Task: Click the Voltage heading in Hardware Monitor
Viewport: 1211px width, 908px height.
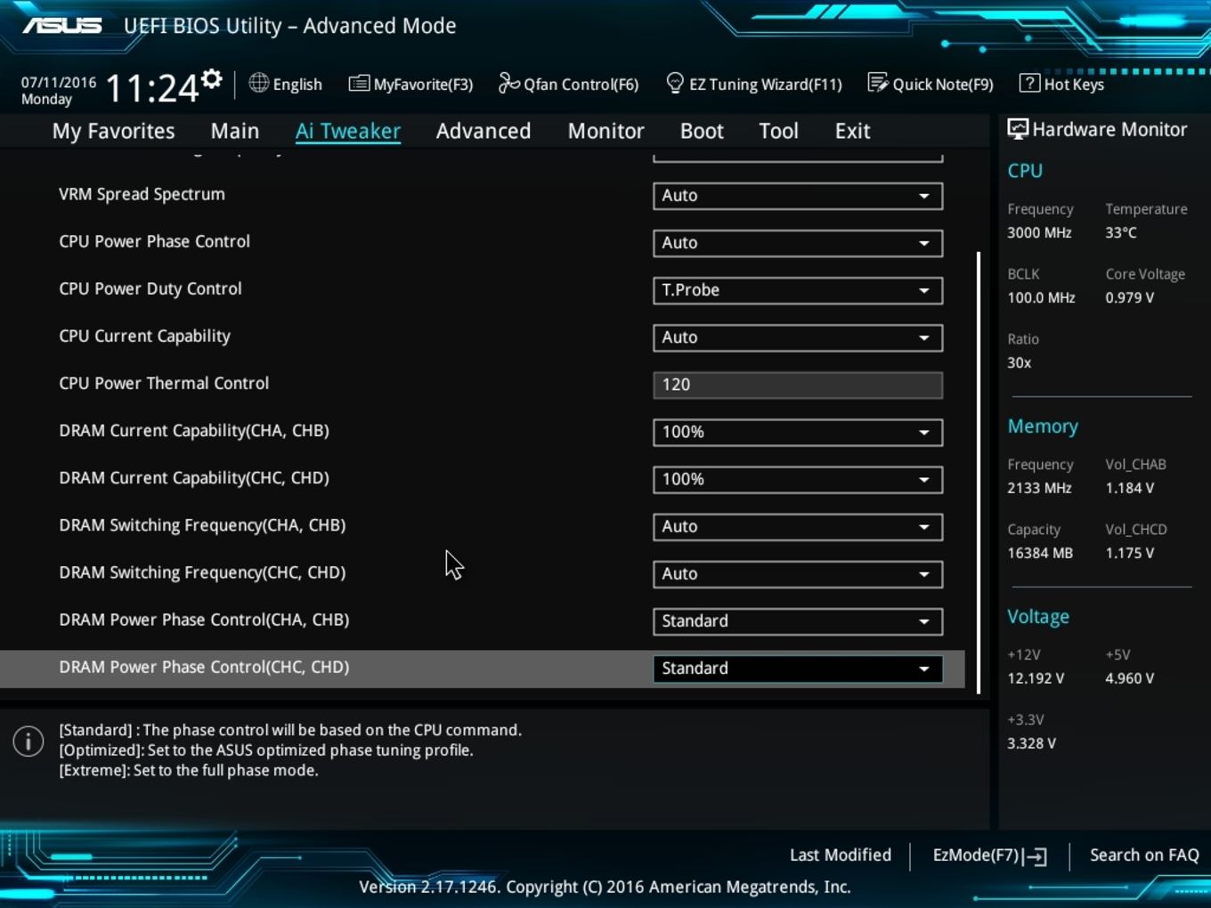Action: [x=1038, y=617]
